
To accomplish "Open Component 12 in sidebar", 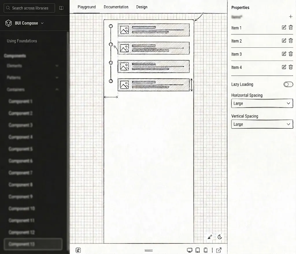I will pyautogui.click(x=21, y=232).
